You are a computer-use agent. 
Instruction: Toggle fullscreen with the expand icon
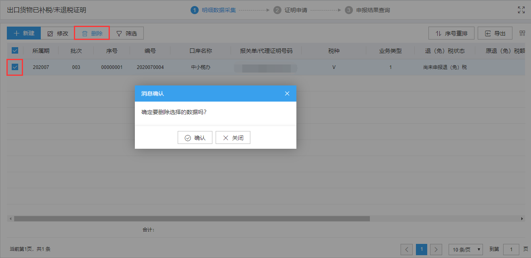(521, 10)
